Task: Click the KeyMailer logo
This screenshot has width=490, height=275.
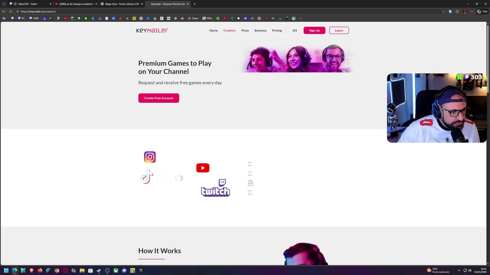Action: 152,31
